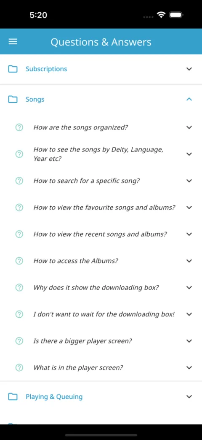The image size is (202, 440).
Task: Tap the Wi-Fi status icon
Action: click(x=162, y=15)
